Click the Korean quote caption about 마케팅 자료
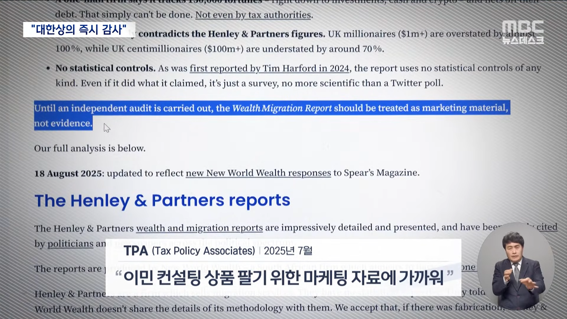Image resolution: width=567 pixels, height=319 pixels. 283,278
